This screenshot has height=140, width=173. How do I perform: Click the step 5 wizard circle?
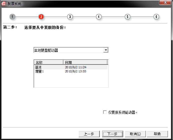pyautogui.click(x=127, y=17)
